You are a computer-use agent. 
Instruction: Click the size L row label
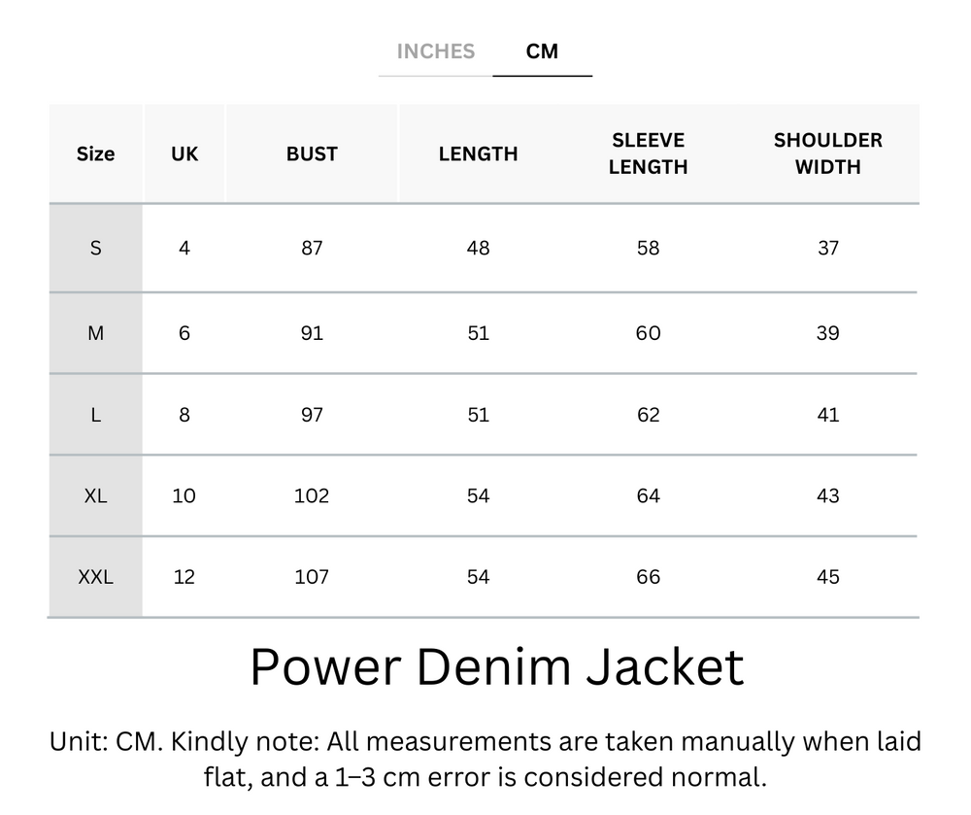[95, 414]
